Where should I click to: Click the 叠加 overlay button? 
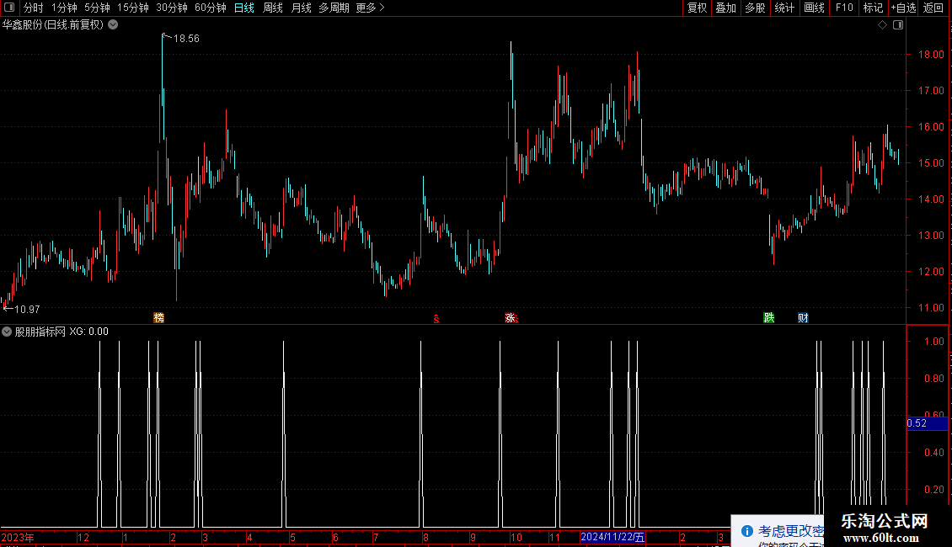click(x=725, y=8)
